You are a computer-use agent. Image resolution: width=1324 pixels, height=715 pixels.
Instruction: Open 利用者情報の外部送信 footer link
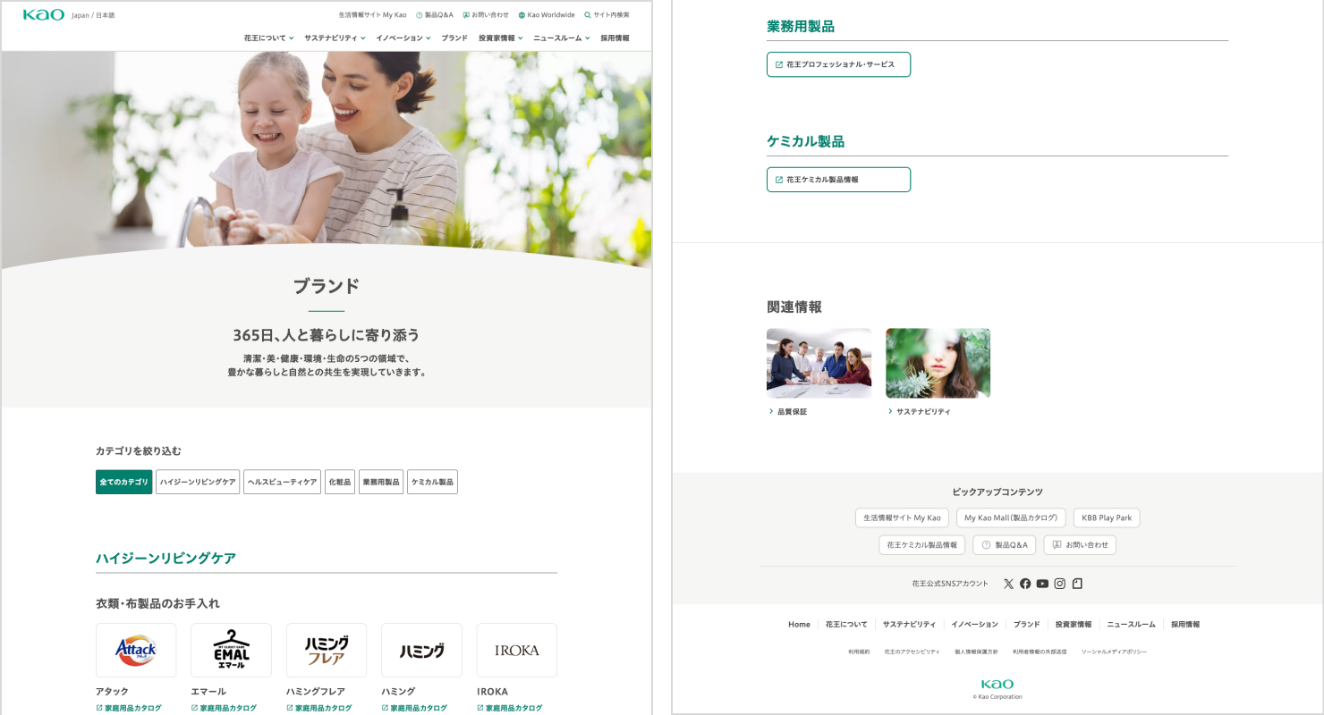point(1040,652)
